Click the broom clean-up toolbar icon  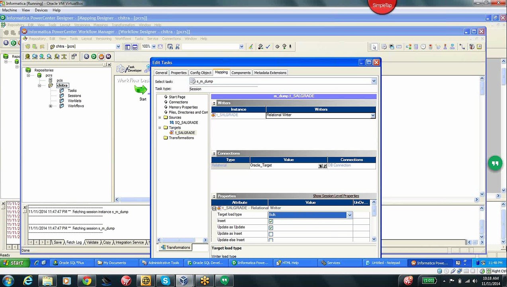pos(251,47)
